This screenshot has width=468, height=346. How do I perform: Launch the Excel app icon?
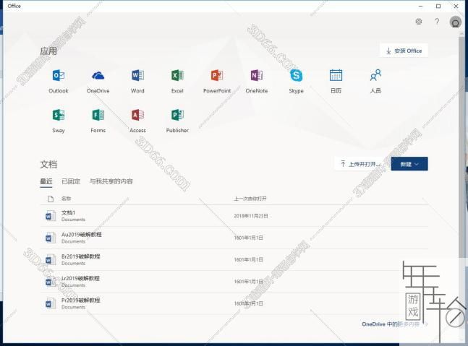pyautogui.click(x=177, y=75)
